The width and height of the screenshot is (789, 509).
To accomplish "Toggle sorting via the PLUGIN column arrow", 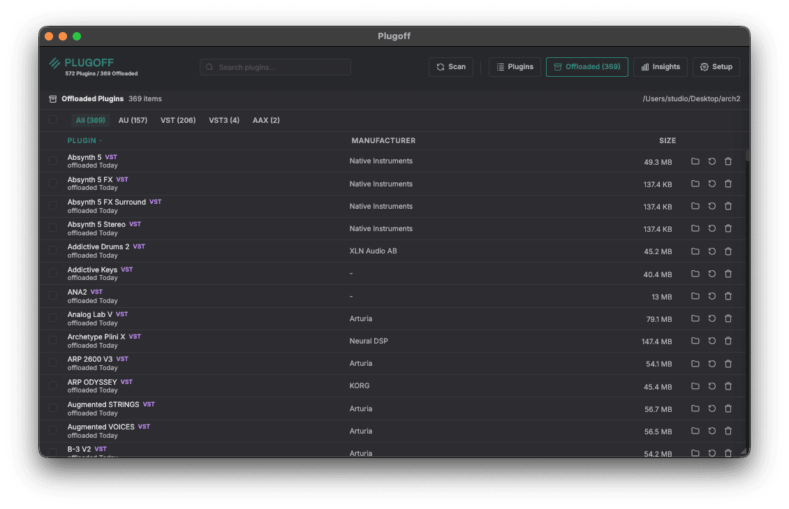I will click(102, 140).
